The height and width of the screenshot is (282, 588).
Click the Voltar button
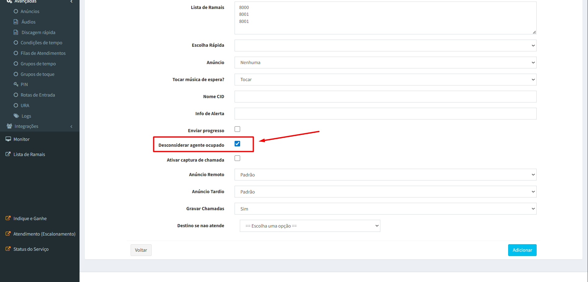pos(141,250)
